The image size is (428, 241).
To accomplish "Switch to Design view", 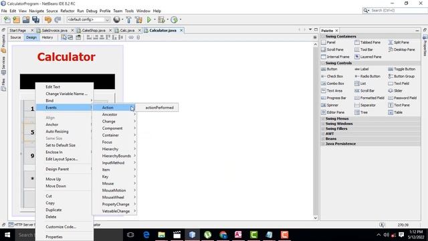I will 31,37.
